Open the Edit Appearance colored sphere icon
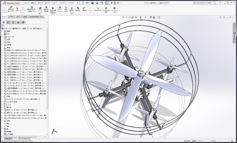237x143 pixels. tap(150, 17)
